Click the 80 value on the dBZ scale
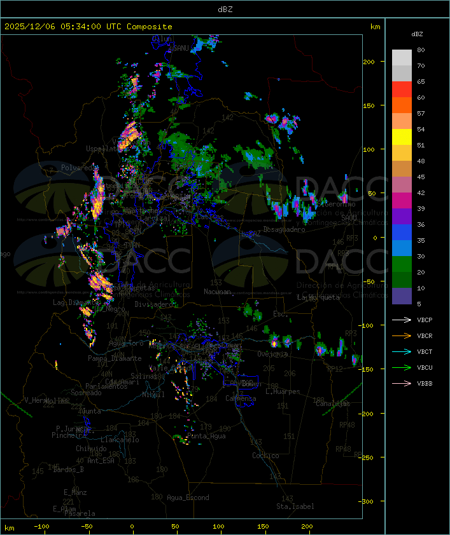 click(421, 50)
